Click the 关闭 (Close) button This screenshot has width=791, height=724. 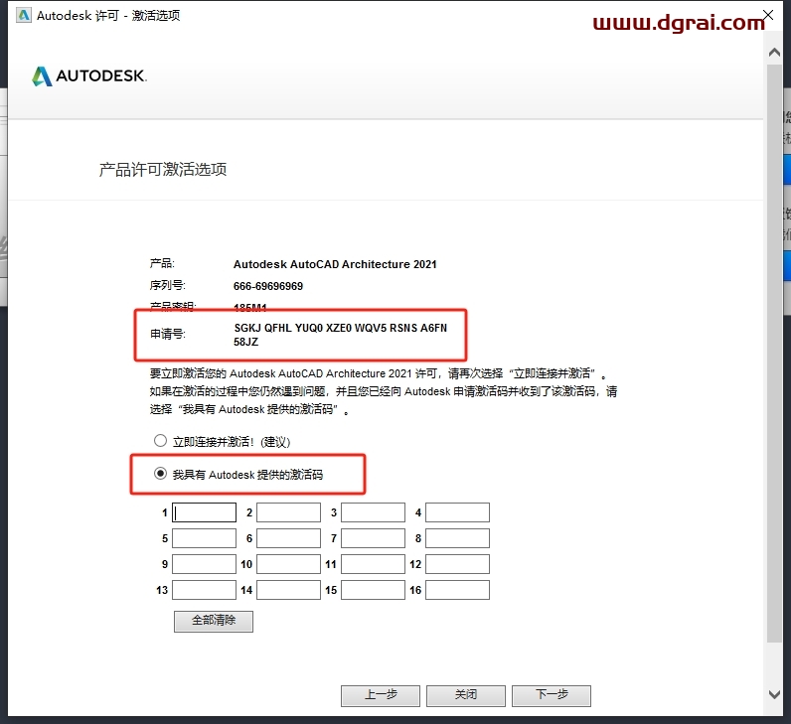466,696
